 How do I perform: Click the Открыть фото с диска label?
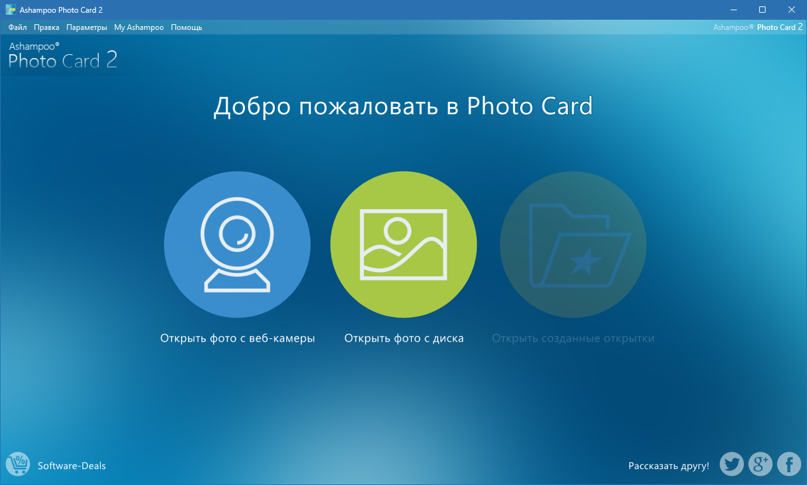[x=404, y=338]
